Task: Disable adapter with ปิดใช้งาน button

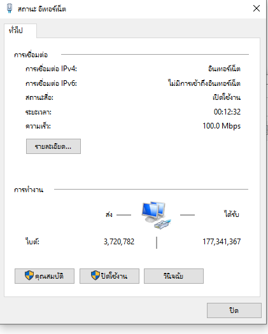Action: pos(109,276)
